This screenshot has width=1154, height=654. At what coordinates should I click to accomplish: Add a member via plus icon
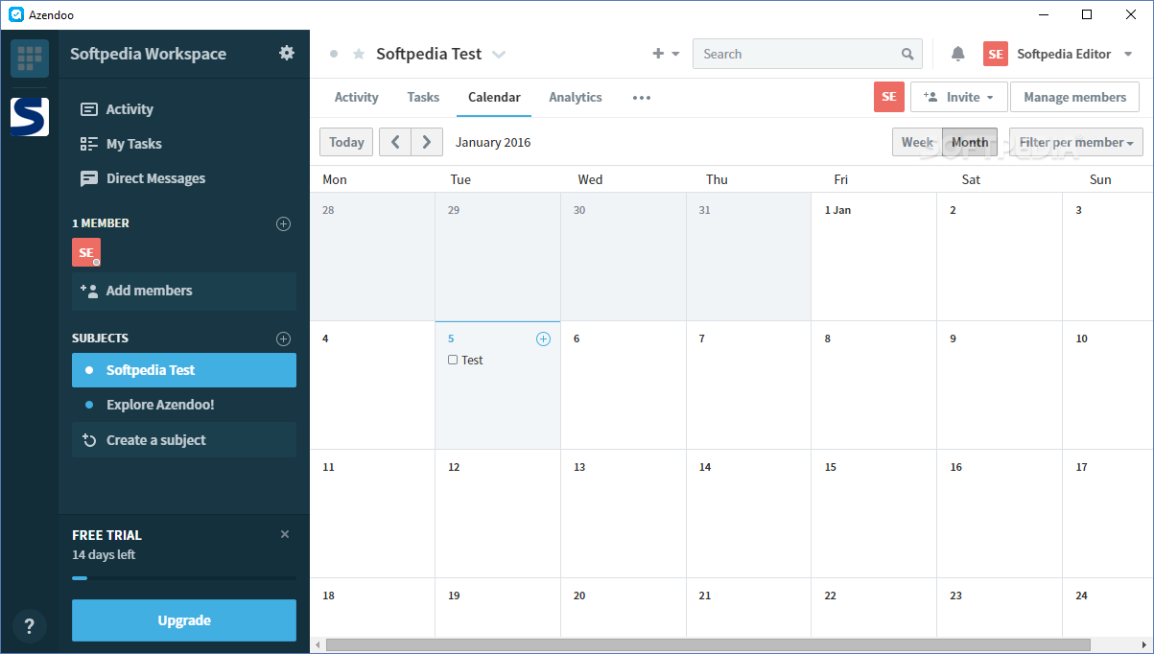point(283,223)
